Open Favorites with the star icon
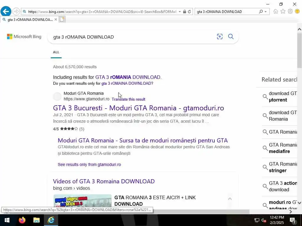This screenshot has width=302, height=226. [x=283, y=11]
